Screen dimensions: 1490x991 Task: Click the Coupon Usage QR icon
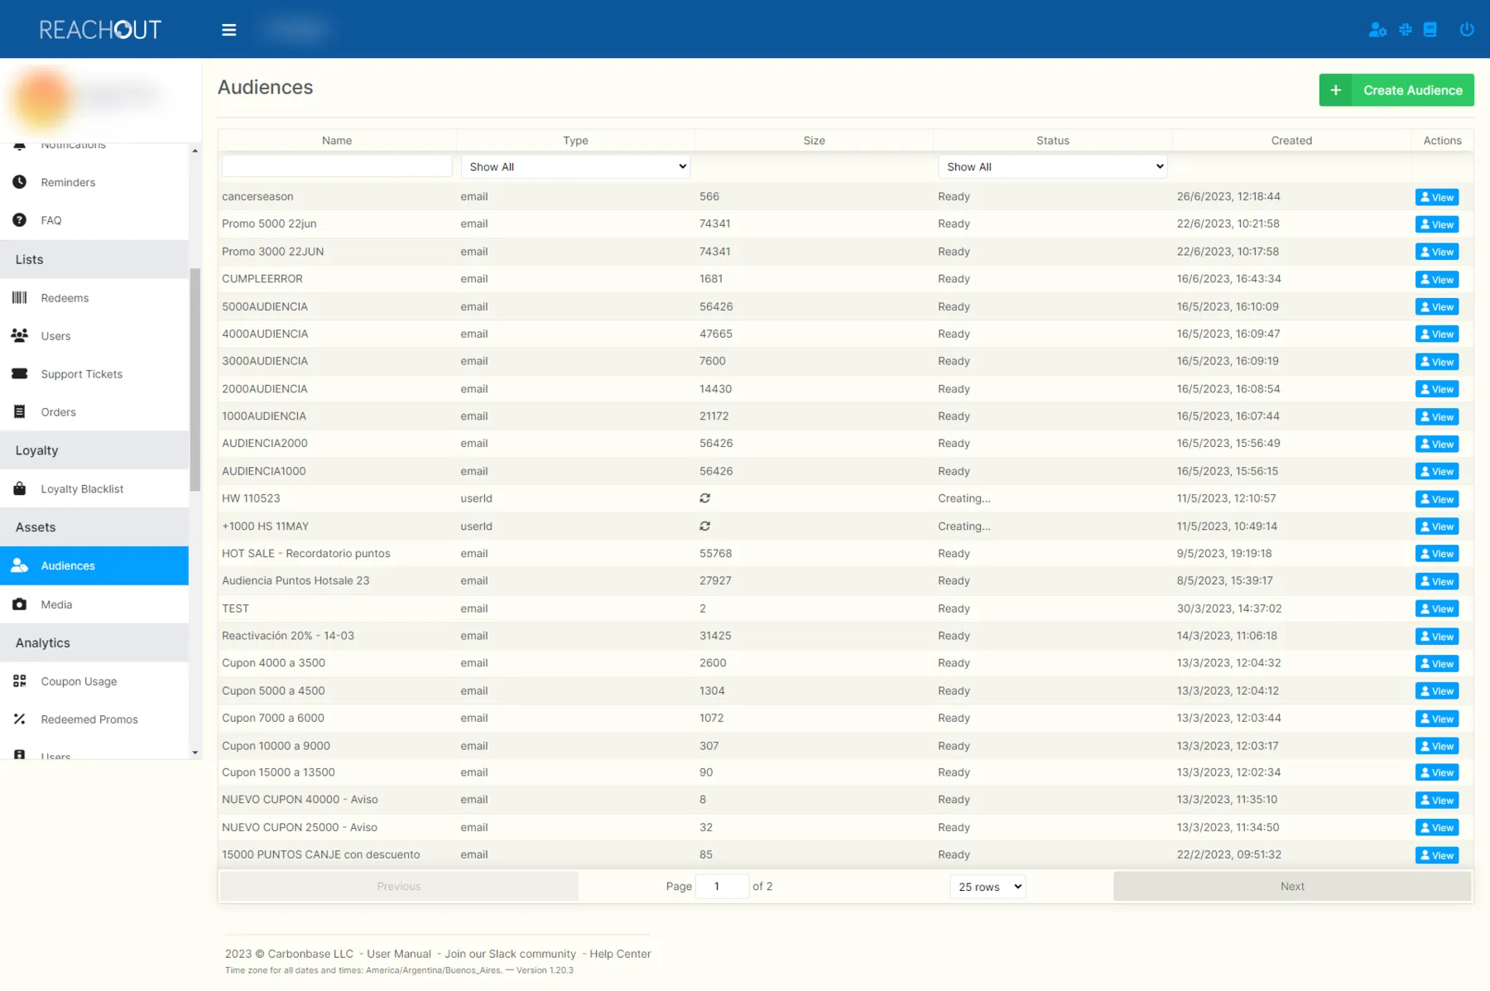(20, 681)
